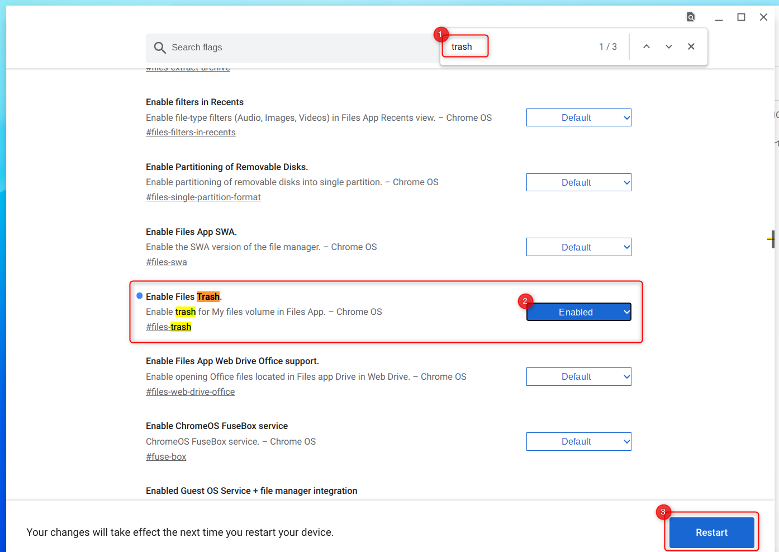The width and height of the screenshot is (779, 552).
Task: Click the search magnifier icon in flags bar
Action: point(160,48)
